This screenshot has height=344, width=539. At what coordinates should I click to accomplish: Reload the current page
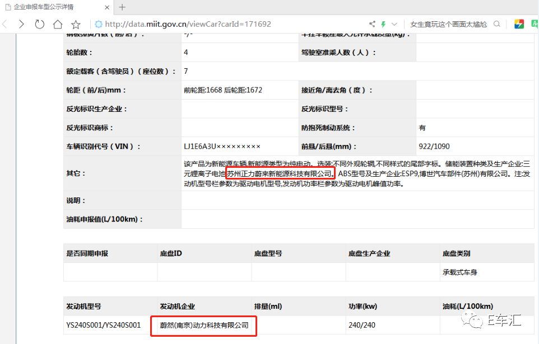40,24
